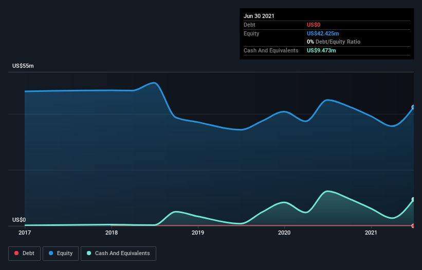
Task: Click the Cash And Equivalents end point marker
Action: pyautogui.click(x=414, y=199)
